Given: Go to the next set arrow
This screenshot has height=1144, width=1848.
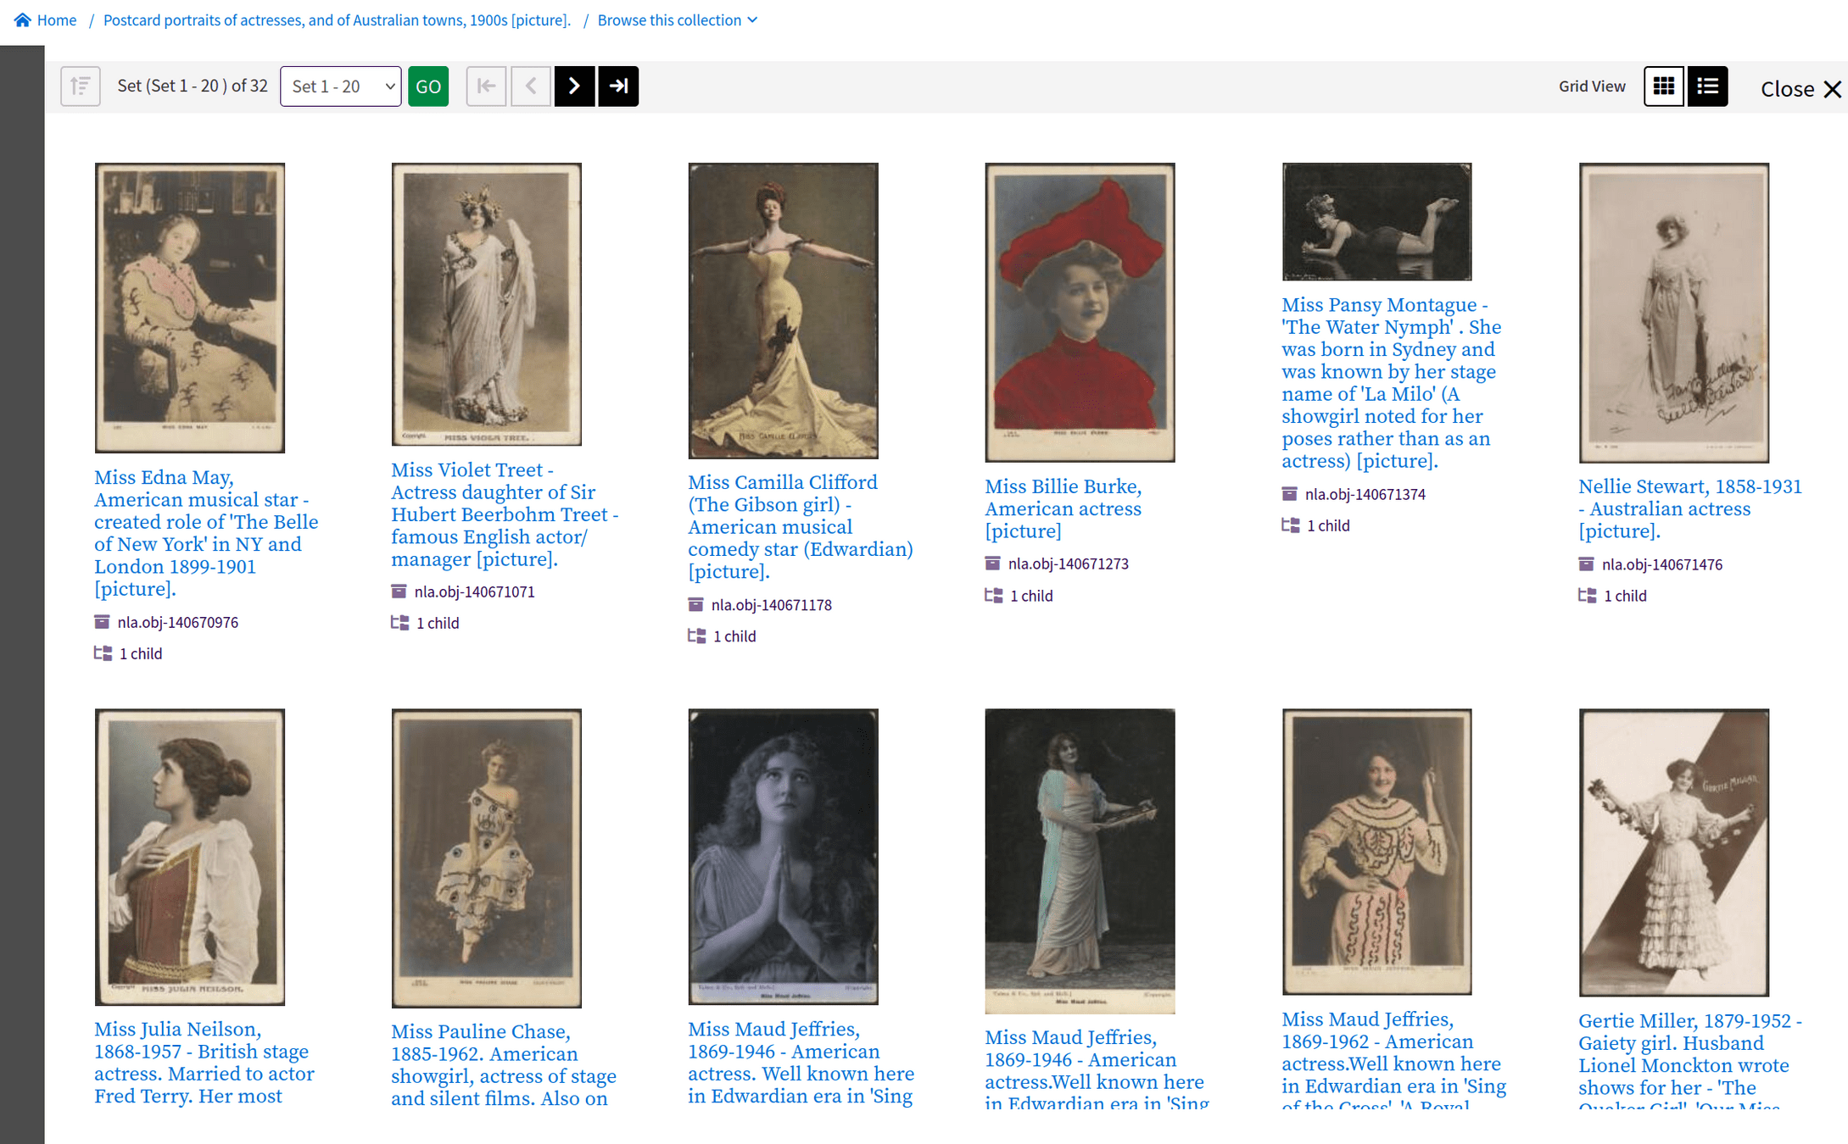Looking at the screenshot, I should tap(574, 86).
